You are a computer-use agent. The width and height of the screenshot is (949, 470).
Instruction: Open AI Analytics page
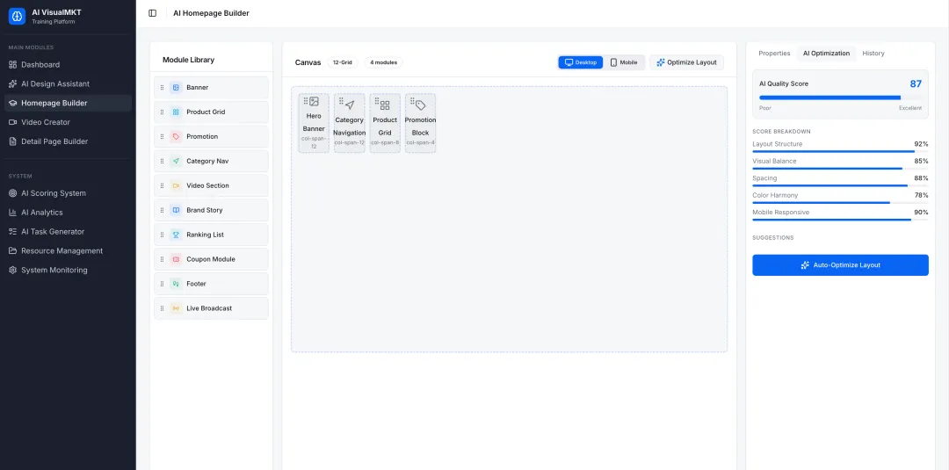click(68, 213)
